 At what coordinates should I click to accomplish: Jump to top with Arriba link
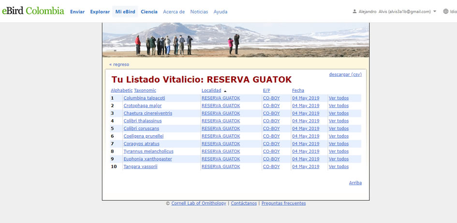tap(355, 183)
